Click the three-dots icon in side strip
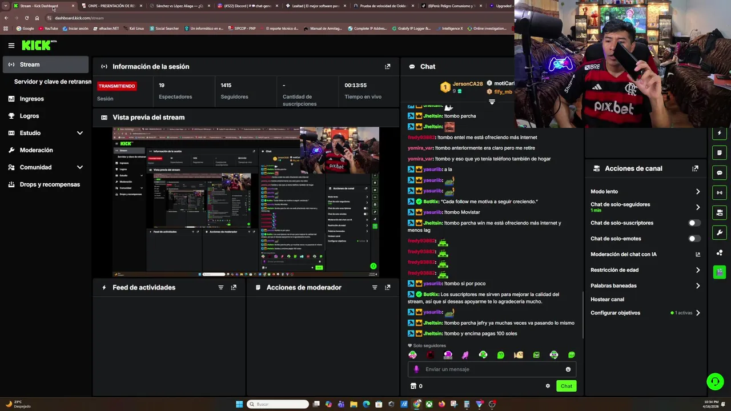This screenshot has height=411, width=731. pyautogui.click(x=720, y=252)
